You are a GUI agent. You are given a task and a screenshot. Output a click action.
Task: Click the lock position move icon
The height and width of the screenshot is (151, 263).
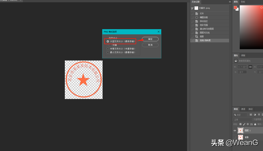248,124
